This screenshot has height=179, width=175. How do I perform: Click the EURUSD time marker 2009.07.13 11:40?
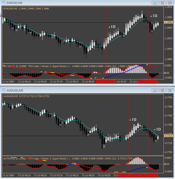pyautogui.click(x=148, y=82)
